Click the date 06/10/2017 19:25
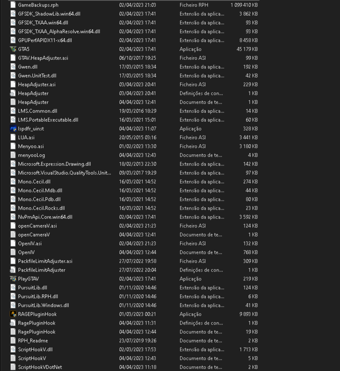Viewport: 340px width, 371px height. 138,58
